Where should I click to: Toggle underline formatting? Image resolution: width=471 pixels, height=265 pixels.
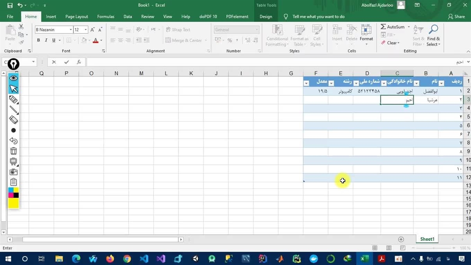(x=54, y=40)
